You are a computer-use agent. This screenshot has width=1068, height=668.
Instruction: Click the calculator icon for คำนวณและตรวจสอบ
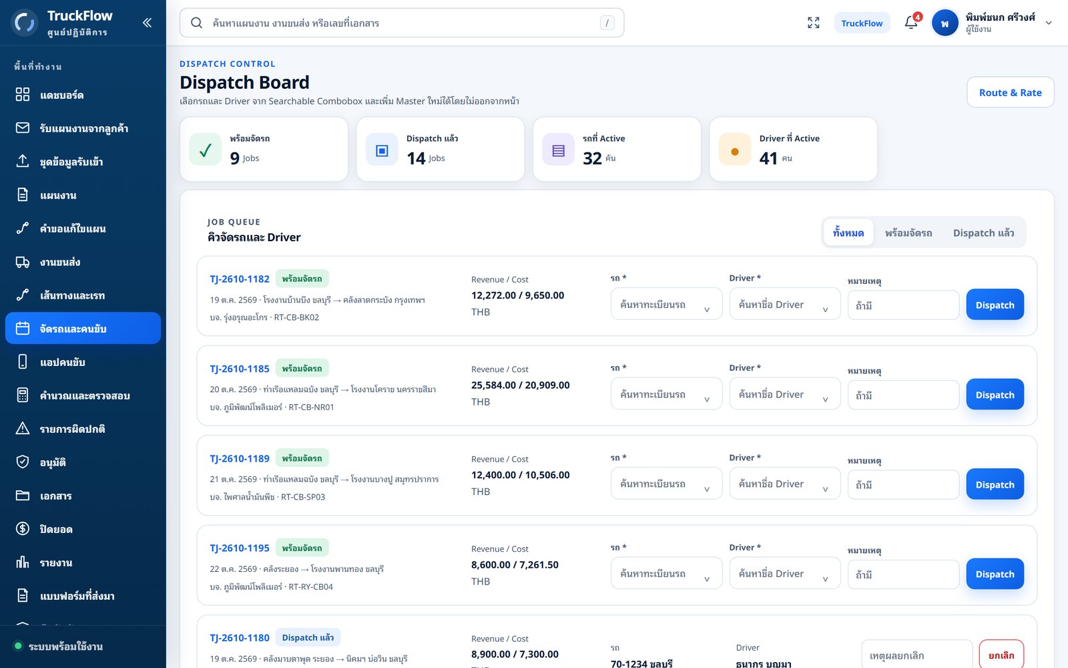(x=23, y=395)
